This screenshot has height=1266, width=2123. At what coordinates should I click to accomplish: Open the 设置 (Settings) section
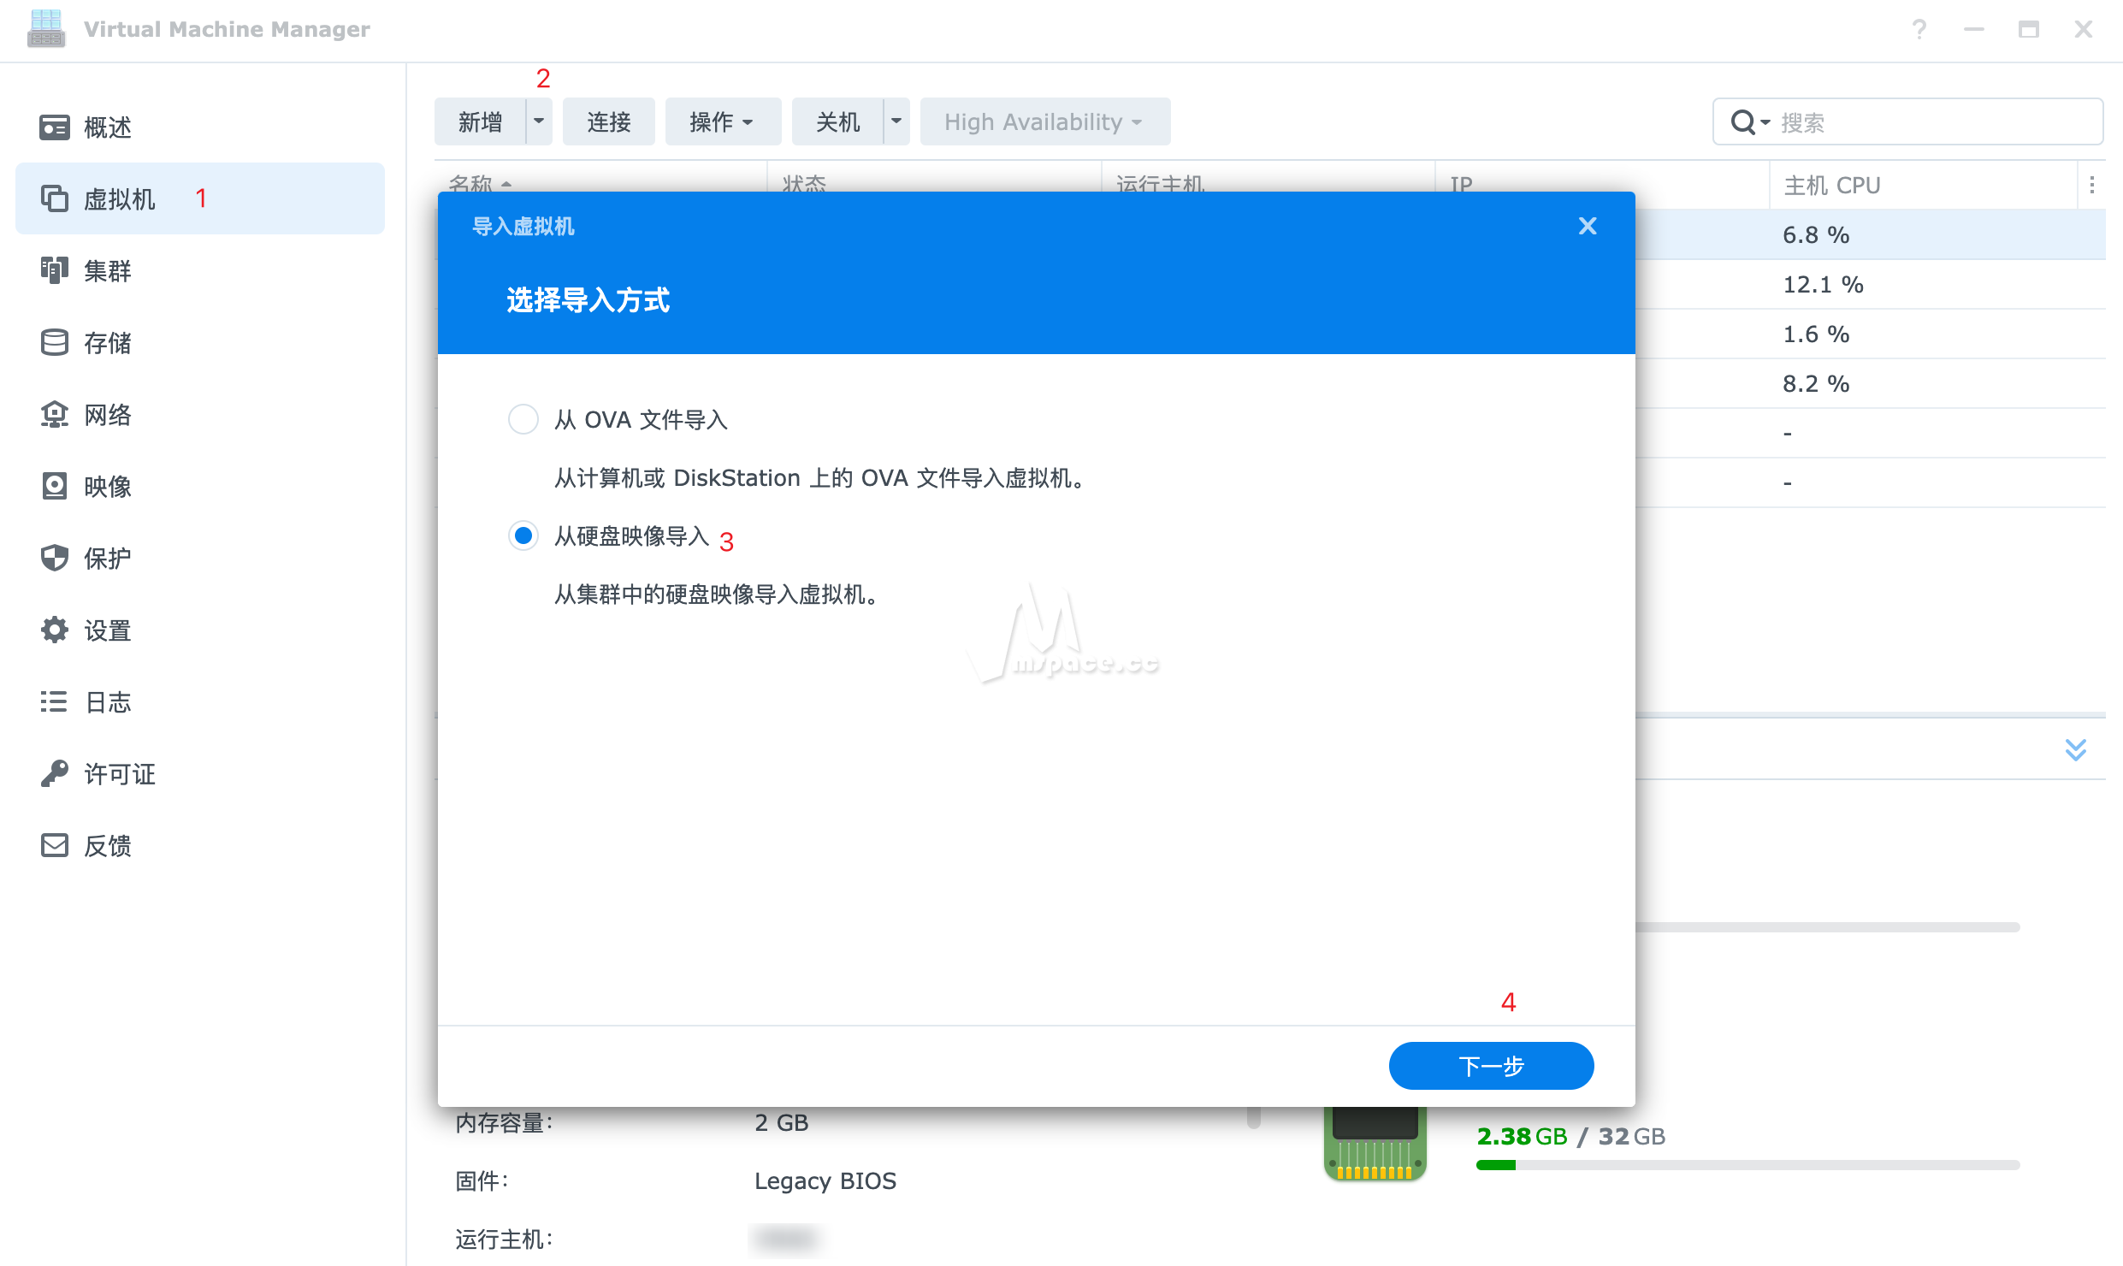point(108,630)
